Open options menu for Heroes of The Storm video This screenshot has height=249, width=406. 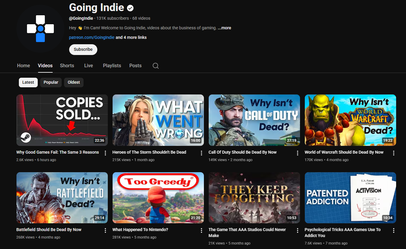pyautogui.click(x=202, y=153)
